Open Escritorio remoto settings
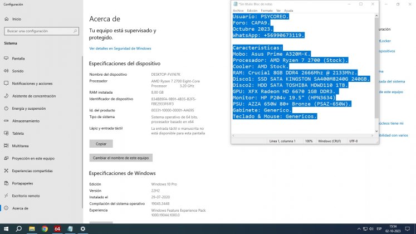The width and height of the screenshot is (416, 234). (x=26, y=196)
